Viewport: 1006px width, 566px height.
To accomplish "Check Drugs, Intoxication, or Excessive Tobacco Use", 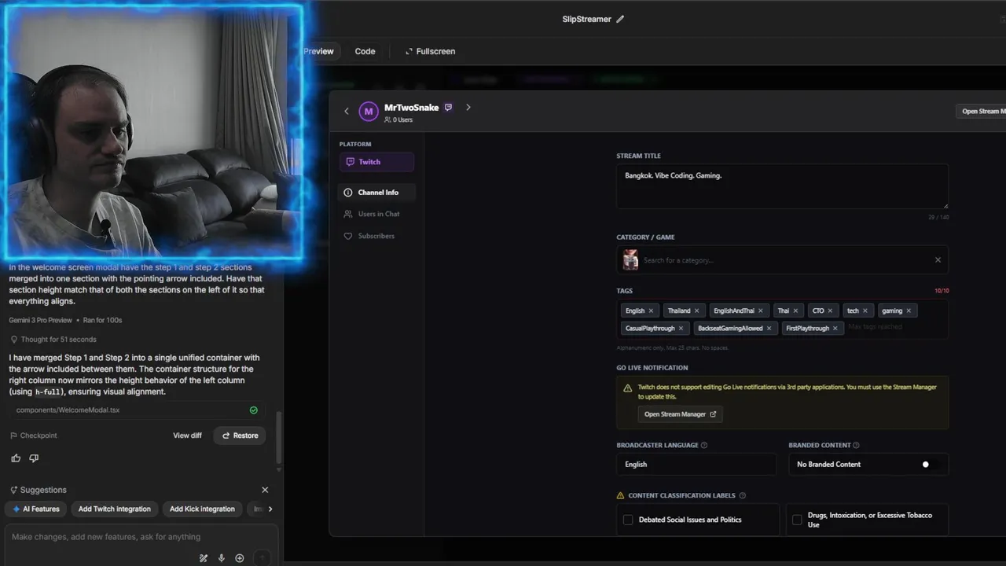I will coord(797,520).
